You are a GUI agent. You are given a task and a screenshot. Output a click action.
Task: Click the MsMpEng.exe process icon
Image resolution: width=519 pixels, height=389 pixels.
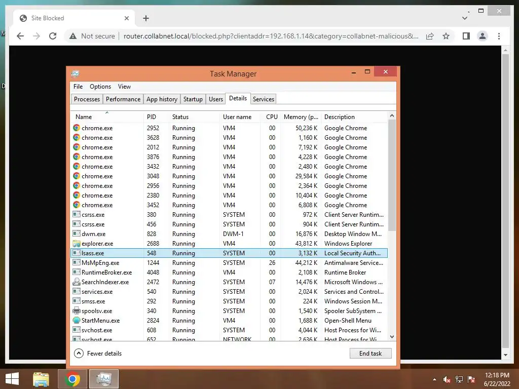[x=77, y=262]
